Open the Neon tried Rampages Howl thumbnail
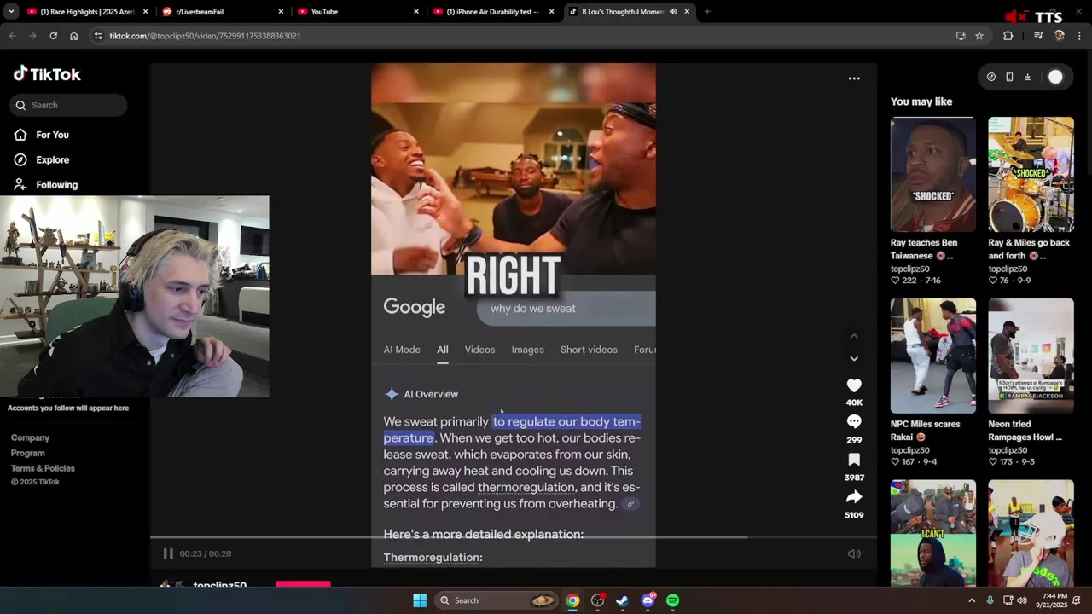This screenshot has width=1092, height=614. (x=1031, y=356)
